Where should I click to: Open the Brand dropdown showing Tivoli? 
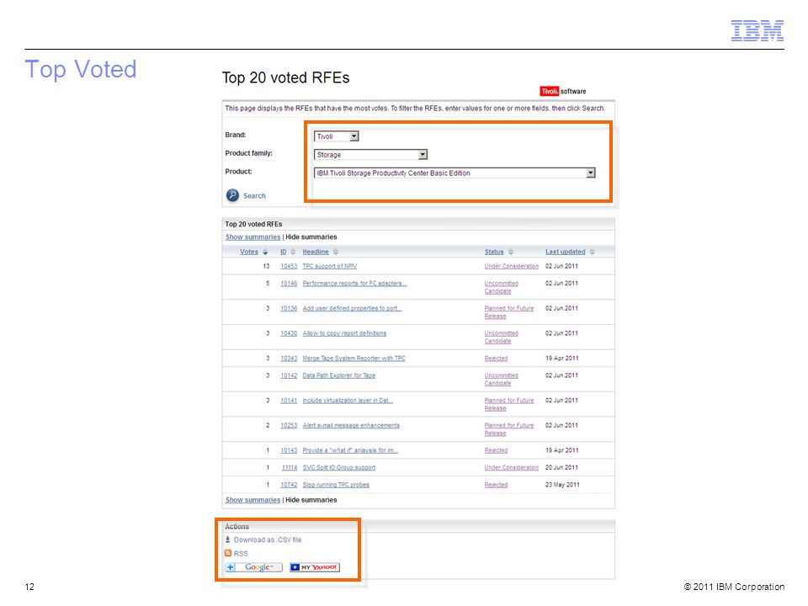336,136
